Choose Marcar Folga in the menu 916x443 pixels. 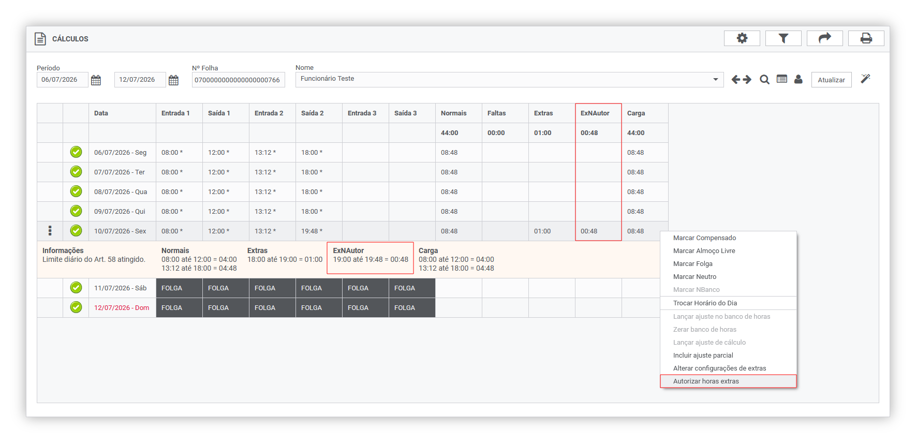point(728,264)
